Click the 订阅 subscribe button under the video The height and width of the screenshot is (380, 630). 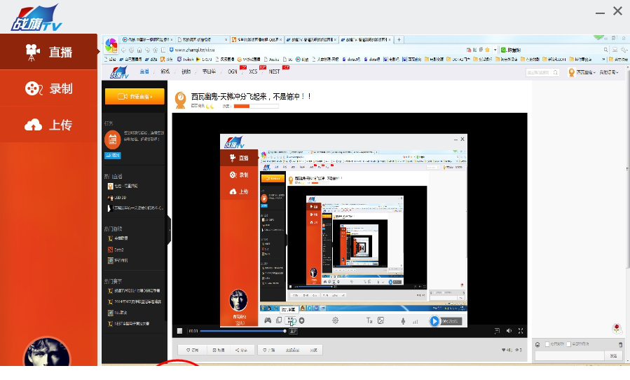coord(192,350)
